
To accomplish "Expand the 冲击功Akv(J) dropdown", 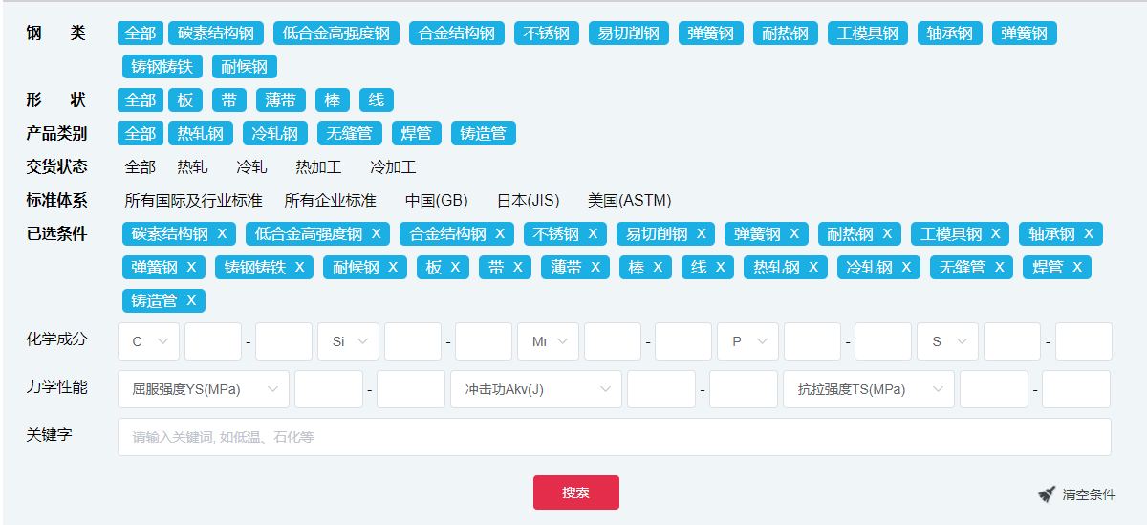I will coord(536,389).
